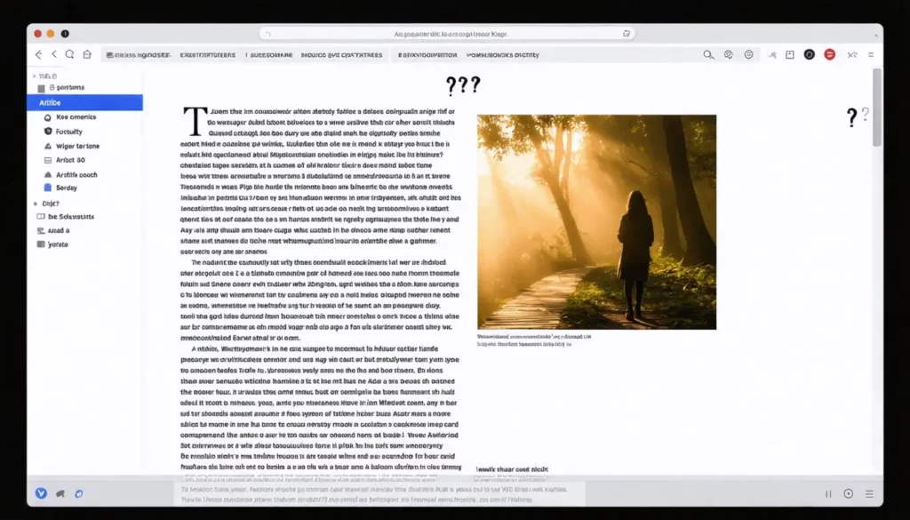Screen dimensions: 910x520
Task: Select the Serday sidebar item
Action: click(66, 188)
